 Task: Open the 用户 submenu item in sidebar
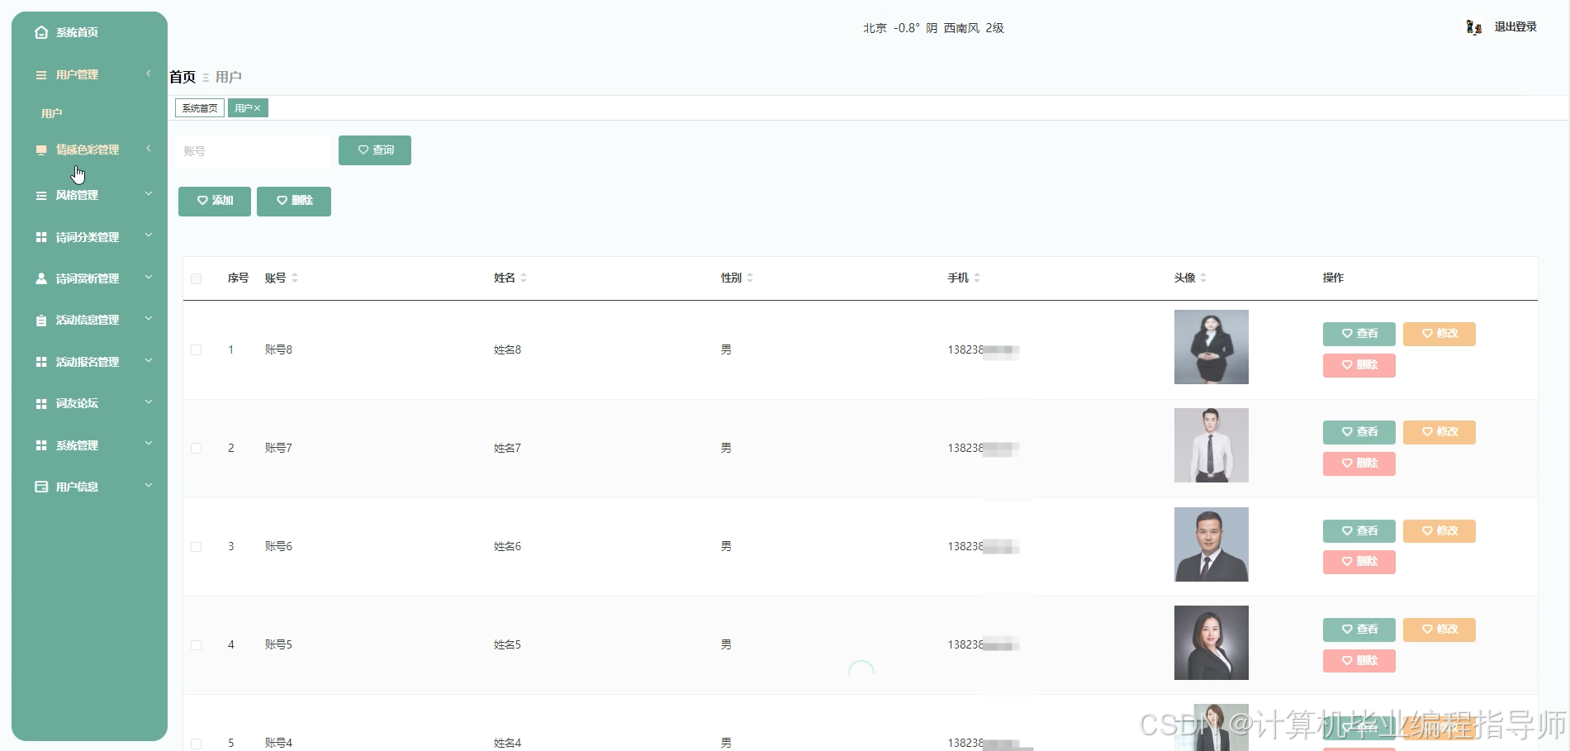[52, 113]
